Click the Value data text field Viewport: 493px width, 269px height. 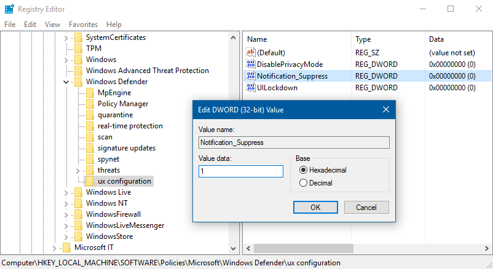(x=240, y=171)
